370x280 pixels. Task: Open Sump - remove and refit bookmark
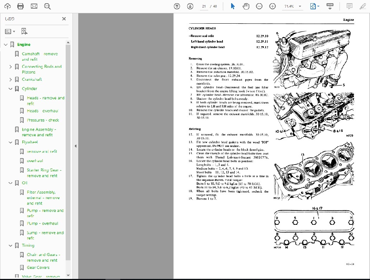click(x=45, y=235)
